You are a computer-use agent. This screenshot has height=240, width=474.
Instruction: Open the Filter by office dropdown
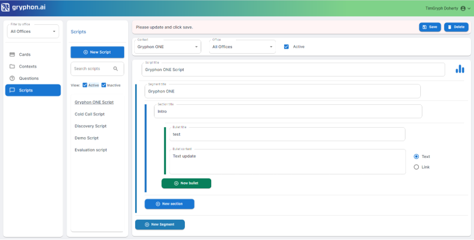pyautogui.click(x=33, y=31)
